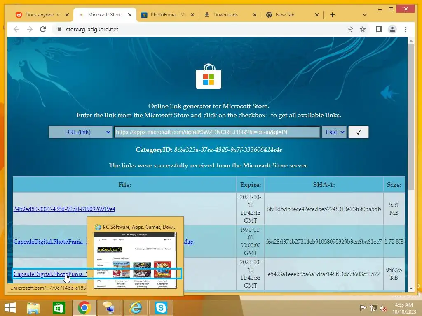Viewport: 422px width, 316px height.
Task: Open a new tab with plus button
Action: [x=333, y=15]
